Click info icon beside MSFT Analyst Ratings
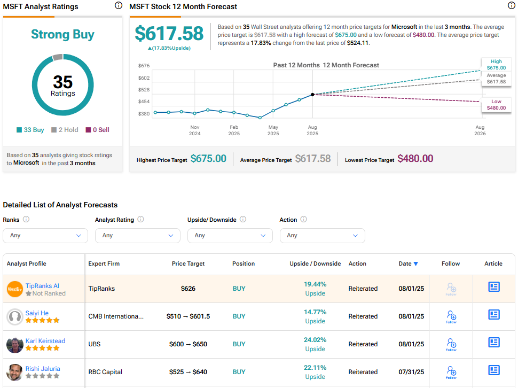 pyautogui.click(x=118, y=6)
